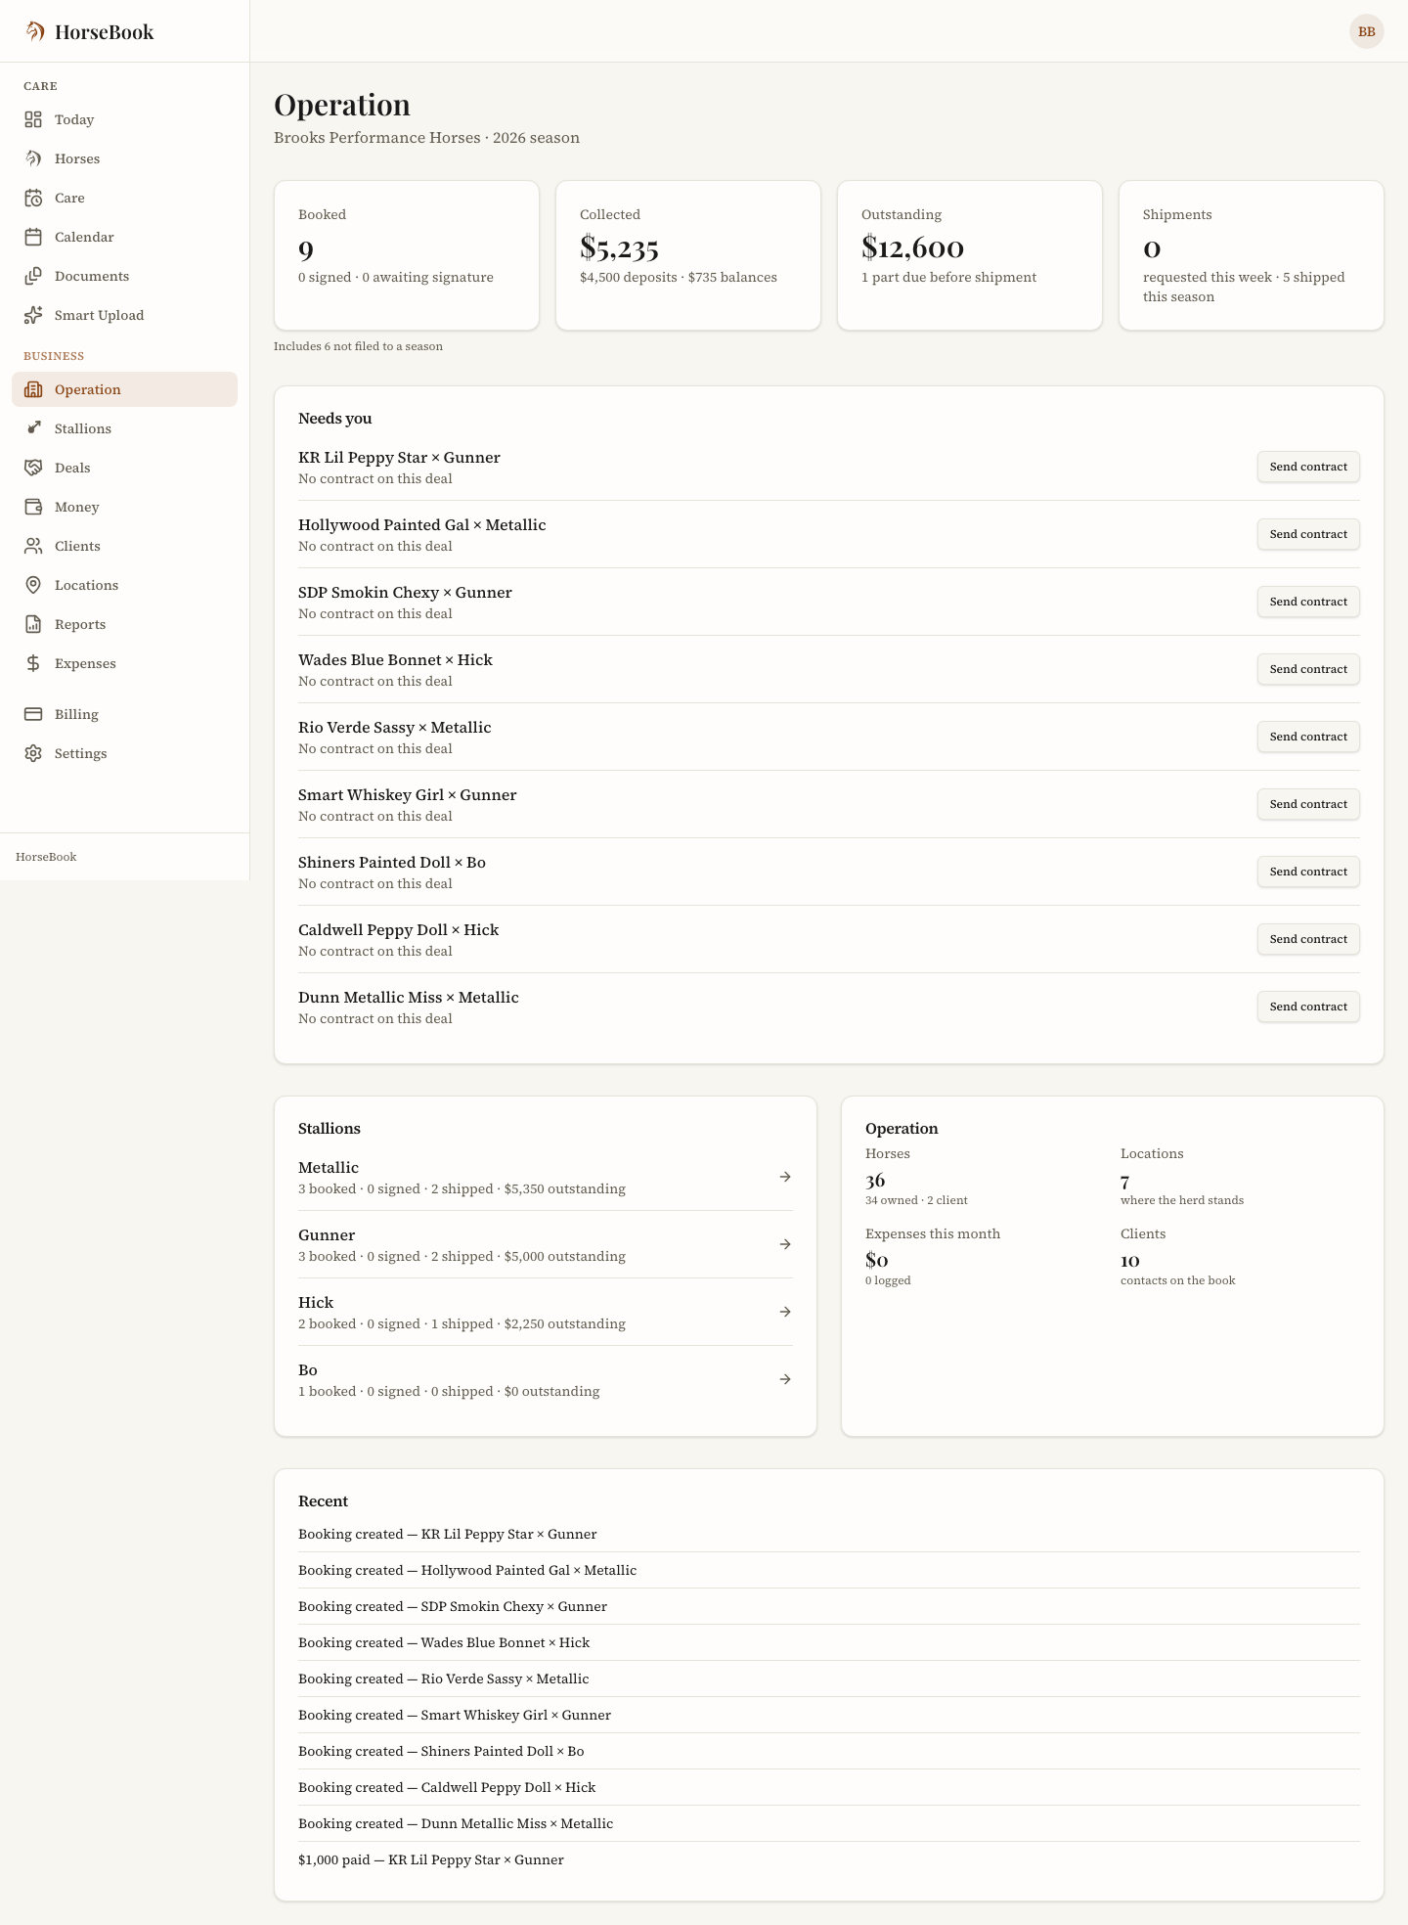
Task: Click the Smart Upload sparkle icon
Action: pos(33,315)
